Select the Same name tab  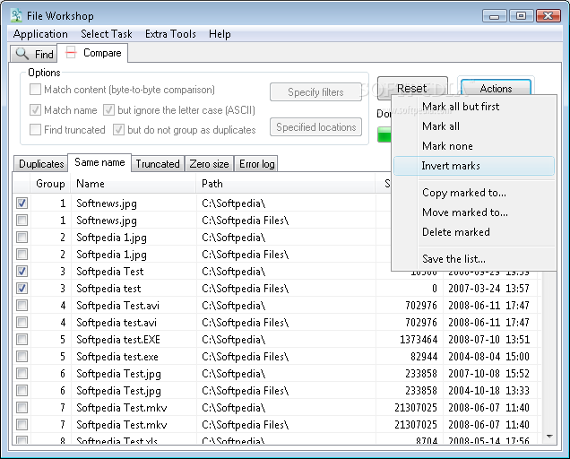pyautogui.click(x=99, y=162)
